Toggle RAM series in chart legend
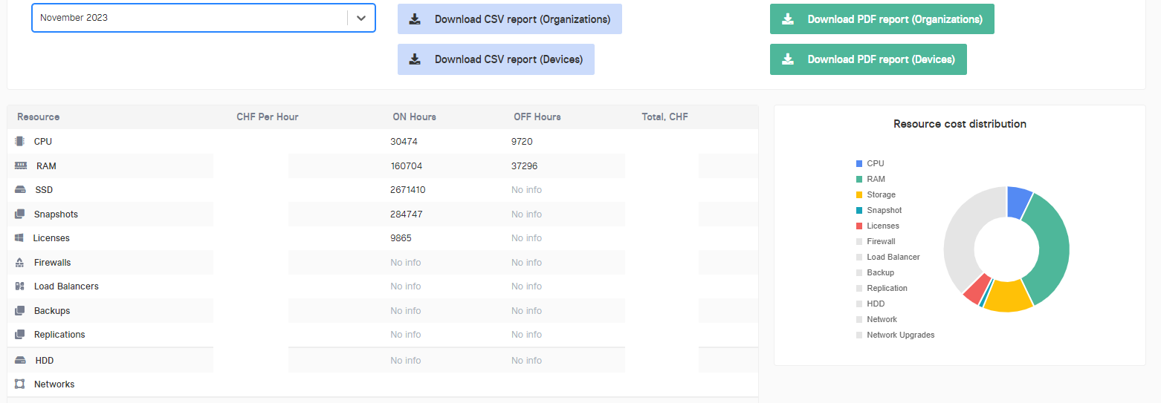1161x403 pixels. [x=876, y=179]
